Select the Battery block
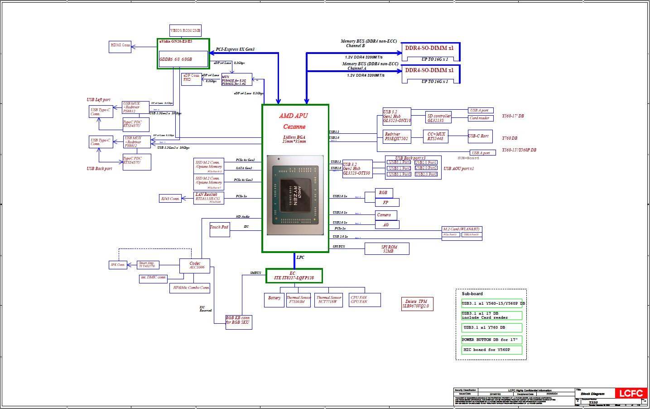650x409 pixels. [x=274, y=300]
